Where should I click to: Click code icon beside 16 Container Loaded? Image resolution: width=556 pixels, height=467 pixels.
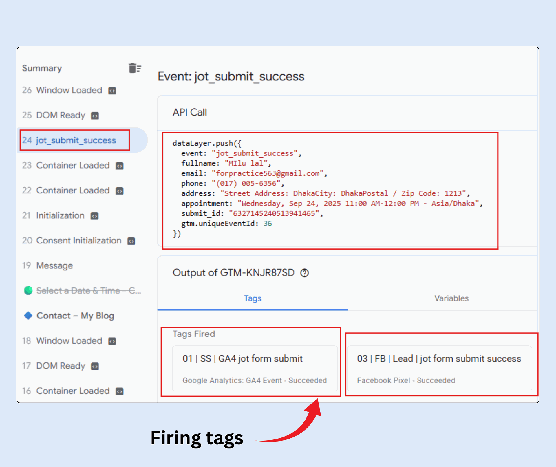(120, 391)
